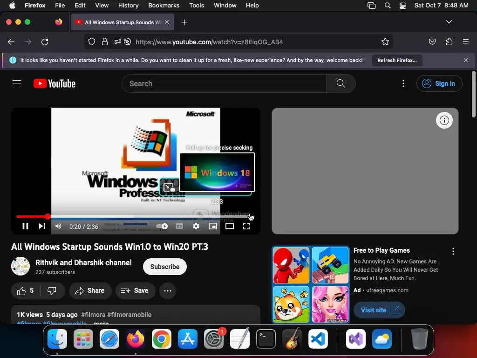The image size is (477, 358).
Task: Open Google Chrome from the Dock
Action: 162,339
